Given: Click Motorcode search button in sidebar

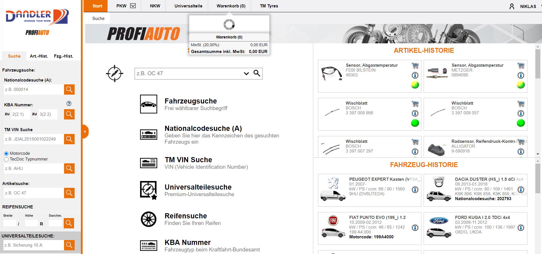Looking at the screenshot, I should click(69, 168).
